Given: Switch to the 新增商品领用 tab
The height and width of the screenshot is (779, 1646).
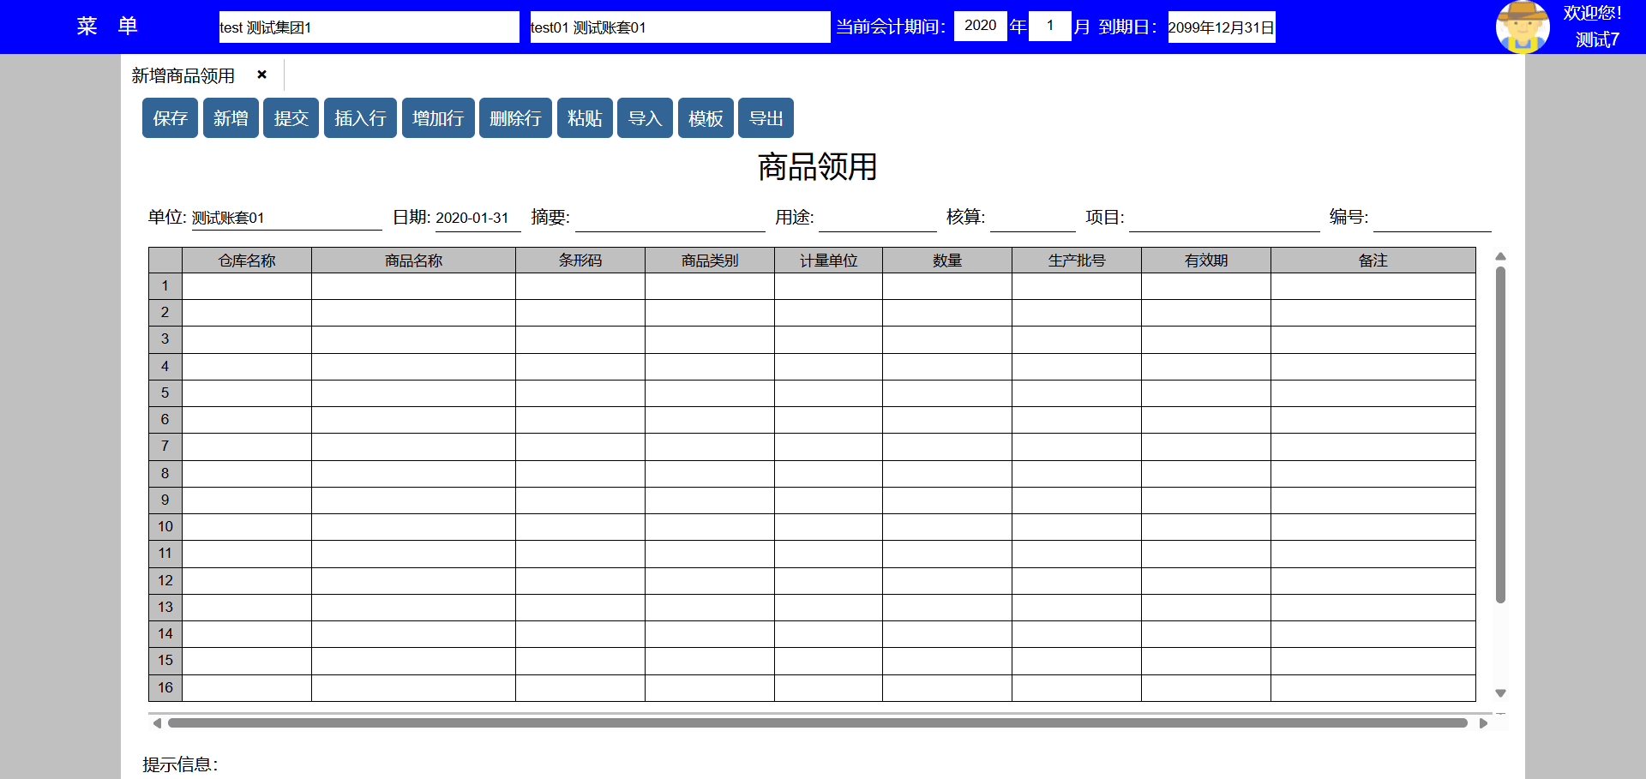Looking at the screenshot, I should point(183,75).
